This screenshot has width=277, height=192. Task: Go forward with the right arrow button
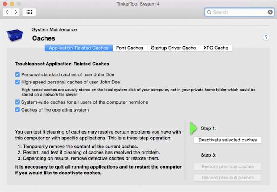(x=16, y=12)
